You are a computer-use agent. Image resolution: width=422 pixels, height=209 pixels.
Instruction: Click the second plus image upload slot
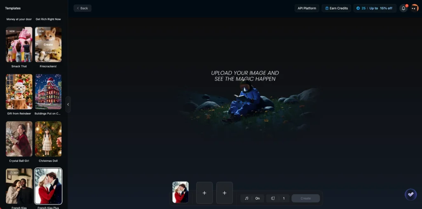point(225,193)
